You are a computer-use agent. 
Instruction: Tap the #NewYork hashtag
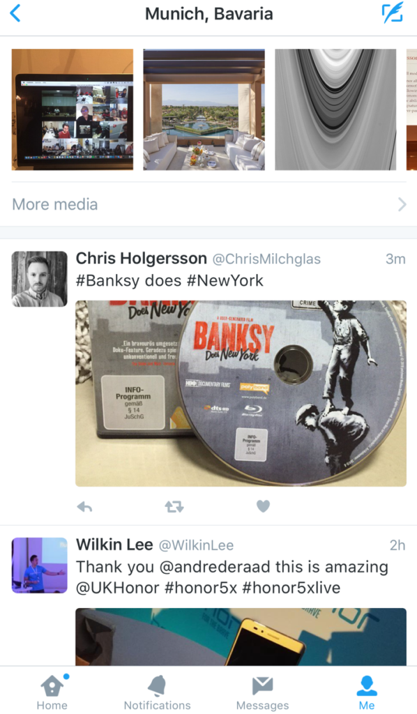[225, 280]
